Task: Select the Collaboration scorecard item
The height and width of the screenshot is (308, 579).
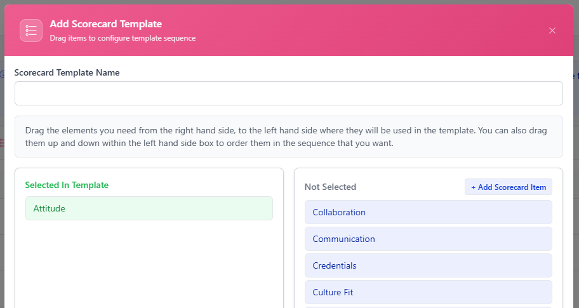Action: coord(429,212)
